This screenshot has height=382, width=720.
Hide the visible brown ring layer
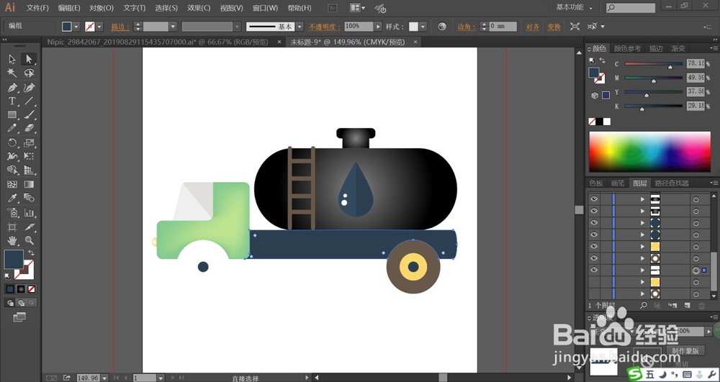click(594, 258)
